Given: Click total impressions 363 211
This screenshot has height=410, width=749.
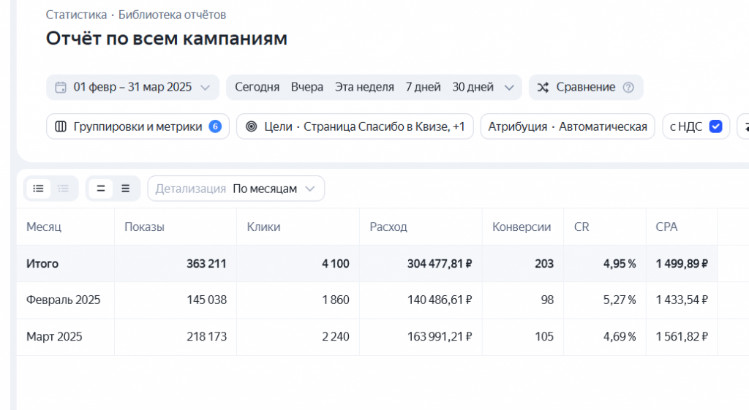Looking at the screenshot, I should point(206,264).
